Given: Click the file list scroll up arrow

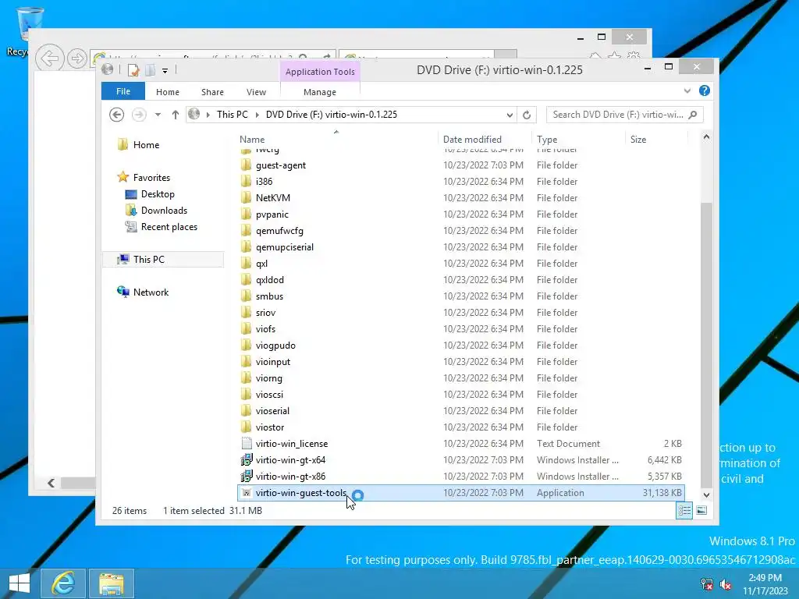Looking at the screenshot, I should (706, 137).
